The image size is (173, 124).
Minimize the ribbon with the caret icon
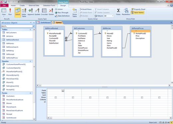click(x=168, y=5)
